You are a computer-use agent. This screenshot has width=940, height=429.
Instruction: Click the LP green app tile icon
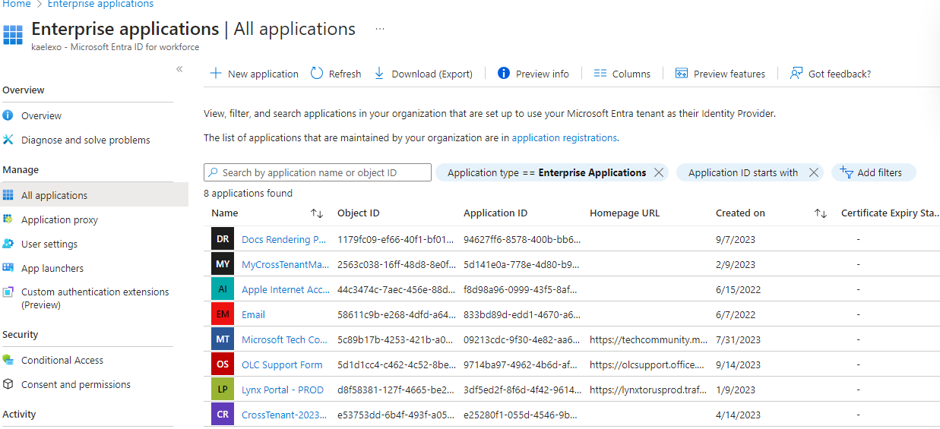[x=223, y=390]
